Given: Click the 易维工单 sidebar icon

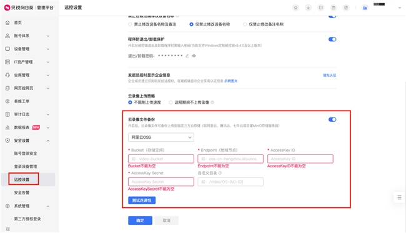Looking at the screenshot, I should coord(7,101).
